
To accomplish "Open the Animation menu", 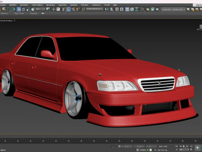I will 24,5.
